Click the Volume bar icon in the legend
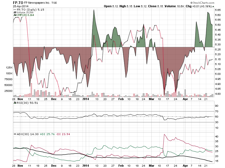Image resolution: width=225 pixels, height=168 pixels. pos(15,12)
